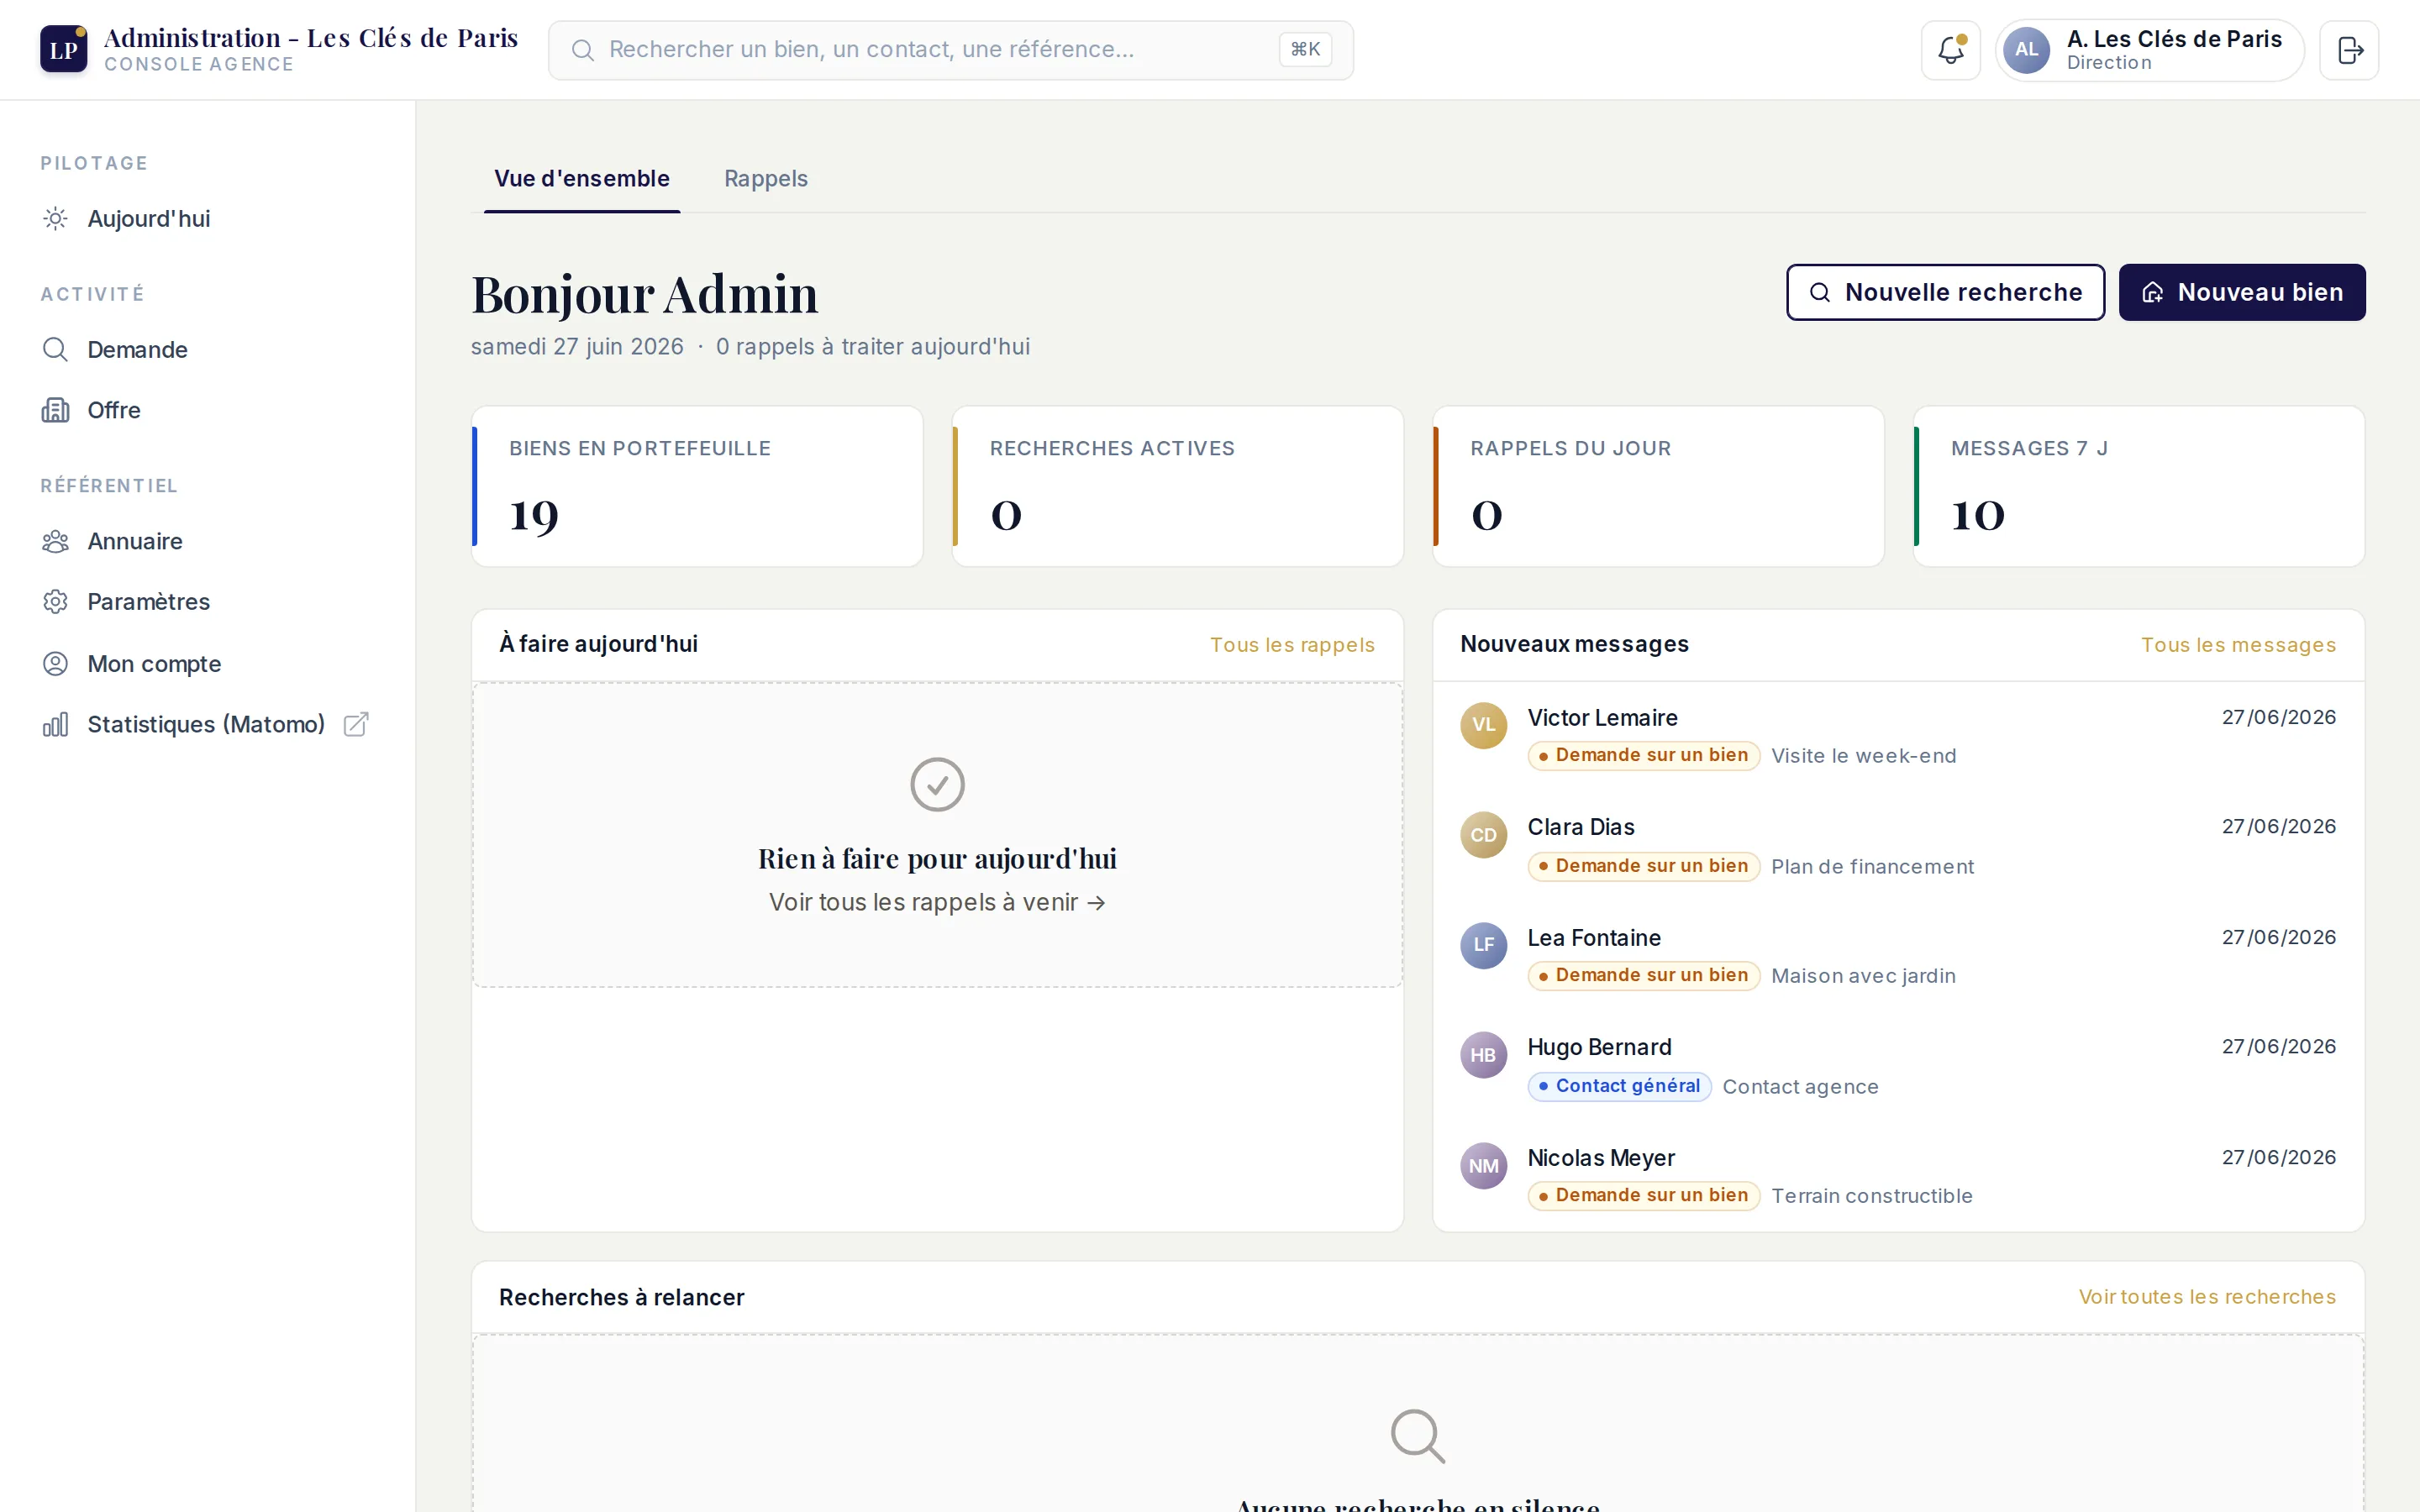Screen dimensions: 2420x1512
Task: Switch to the Rappels tab
Action: pyautogui.click(x=765, y=179)
